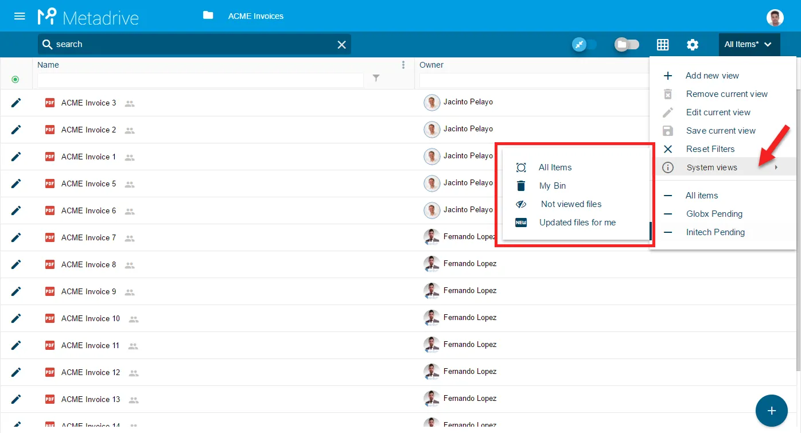Open the settings gear icon
The width and height of the screenshot is (801, 433).
(693, 45)
